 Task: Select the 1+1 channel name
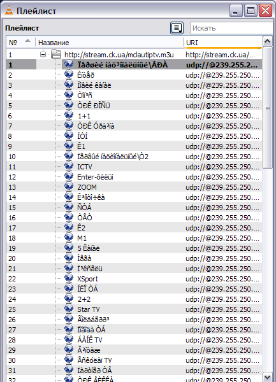click(84, 116)
